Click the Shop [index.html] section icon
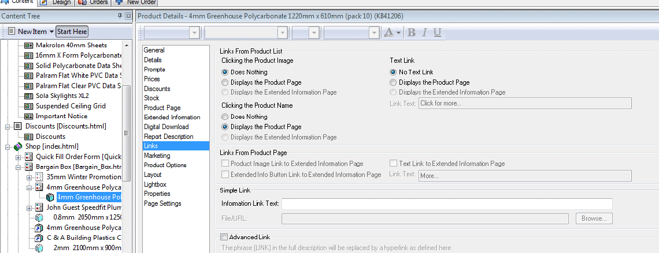 (18, 146)
